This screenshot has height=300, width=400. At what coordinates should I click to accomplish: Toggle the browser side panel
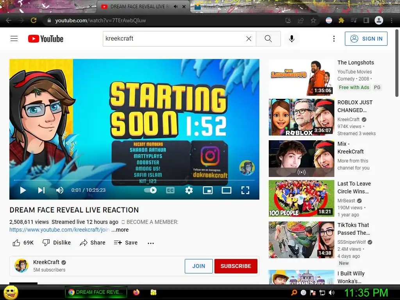click(x=366, y=20)
